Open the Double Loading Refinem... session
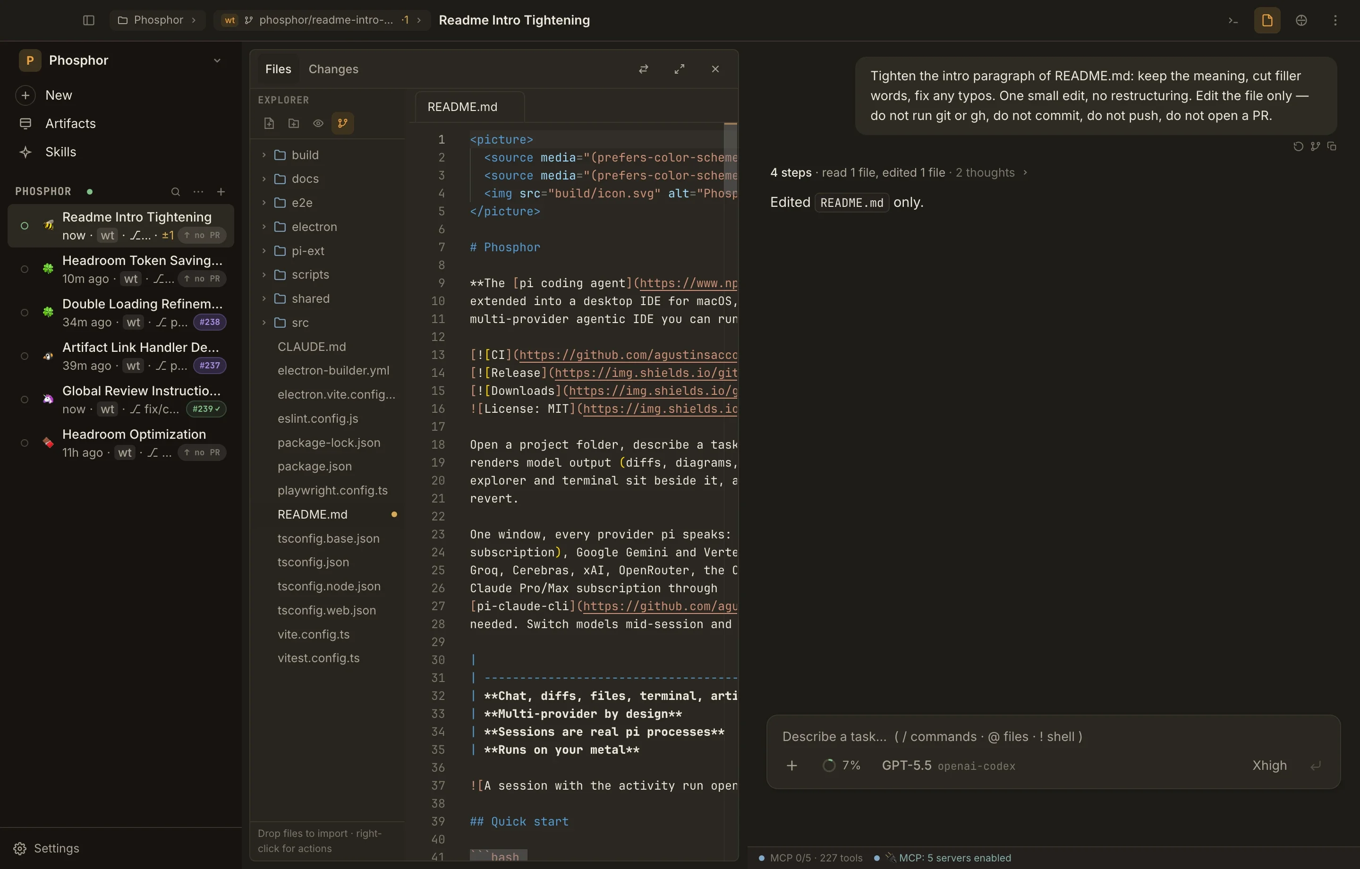1360x869 pixels. 121,313
